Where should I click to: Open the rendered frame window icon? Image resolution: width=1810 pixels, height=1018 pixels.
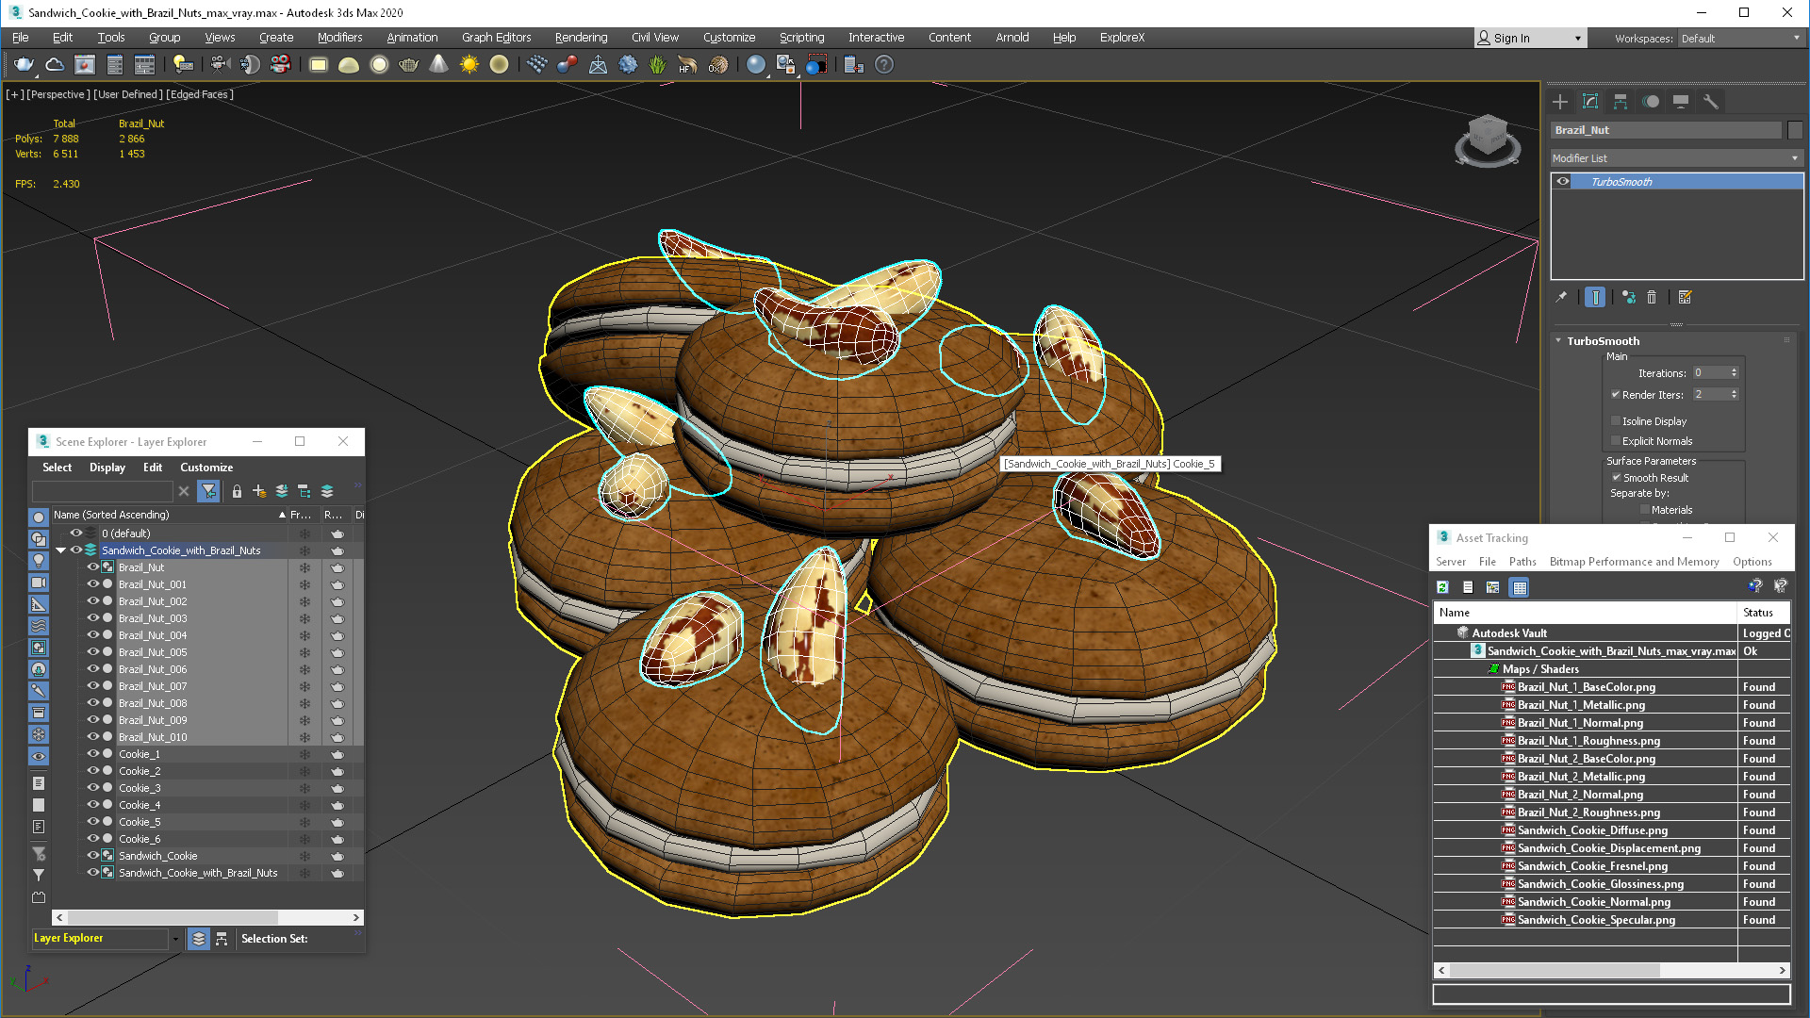pos(85,64)
